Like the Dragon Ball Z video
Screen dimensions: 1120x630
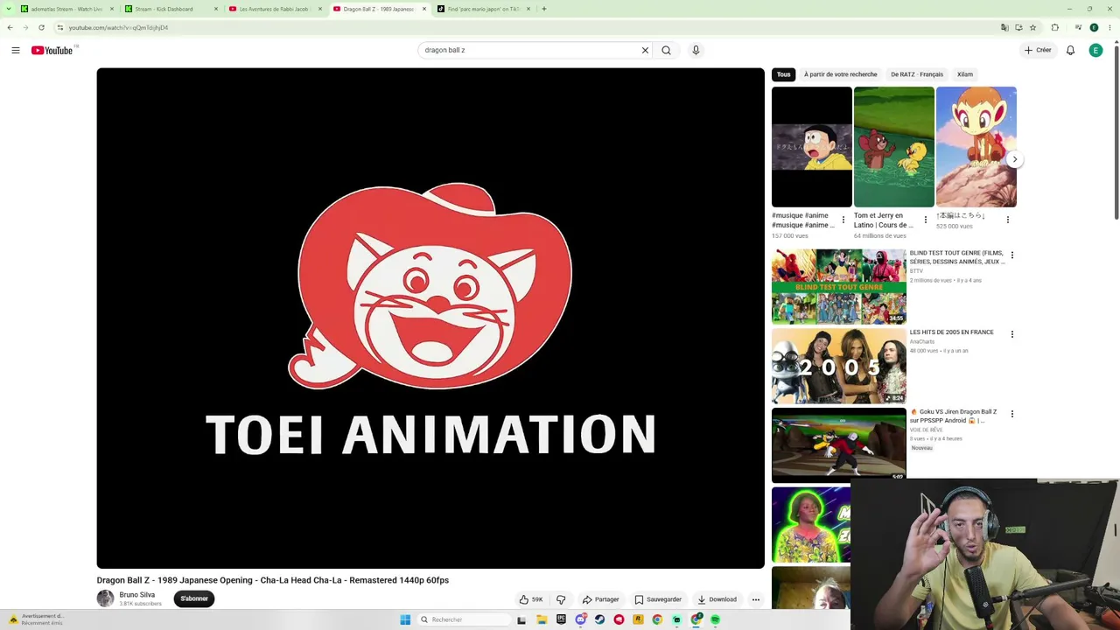(531, 599)
